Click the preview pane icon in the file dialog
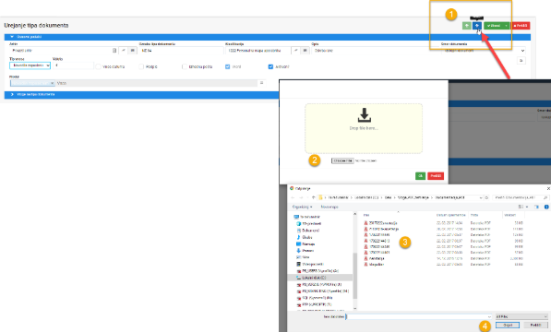Screen dimensions: 551x332 (536, 207)
